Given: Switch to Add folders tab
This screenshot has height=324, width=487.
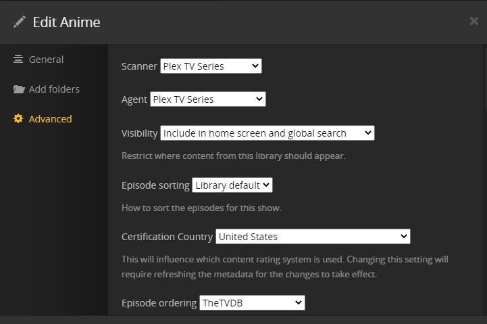Looking at the screenshot, I should pos(54,89).
